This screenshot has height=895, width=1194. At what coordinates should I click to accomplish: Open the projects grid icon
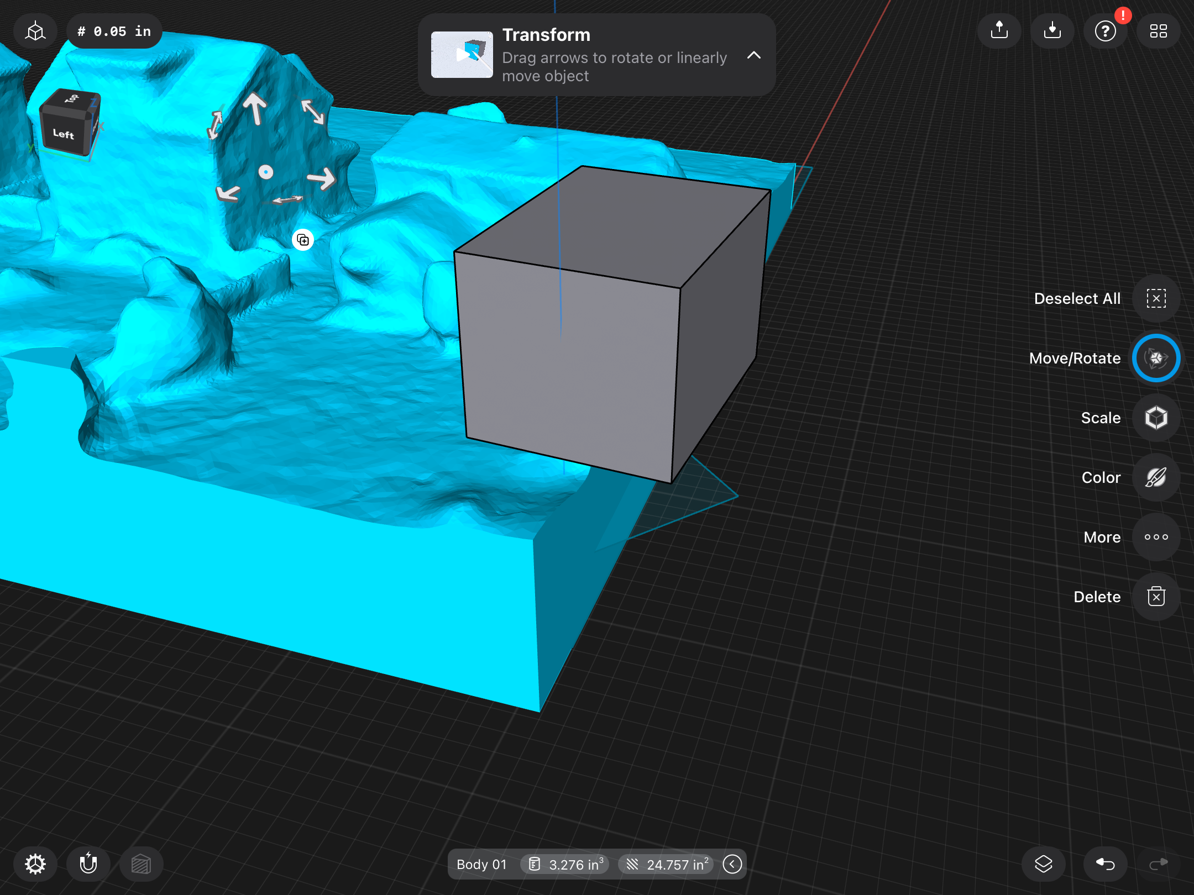[1158, 31]
